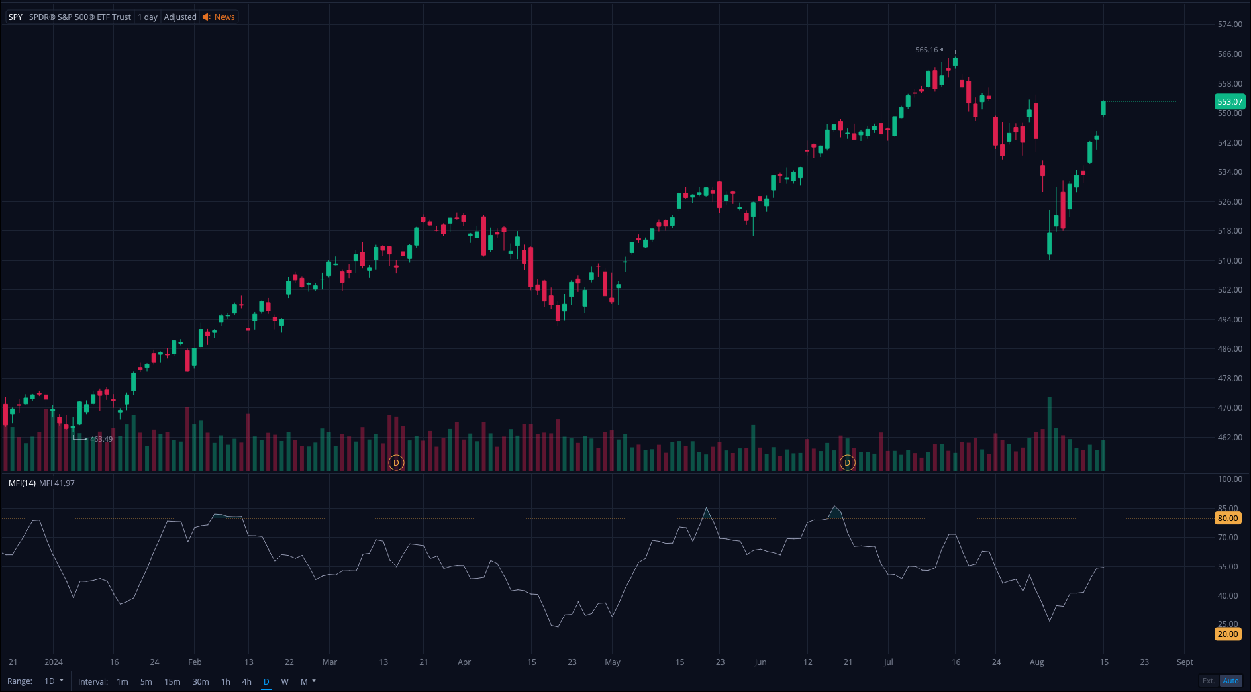
Task: Click the News megaphone icon
Action: (x=207, y=17)
